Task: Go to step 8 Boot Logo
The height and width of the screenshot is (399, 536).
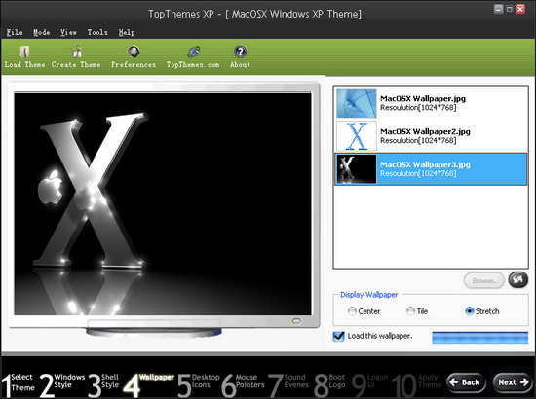Action: (329, 384)
